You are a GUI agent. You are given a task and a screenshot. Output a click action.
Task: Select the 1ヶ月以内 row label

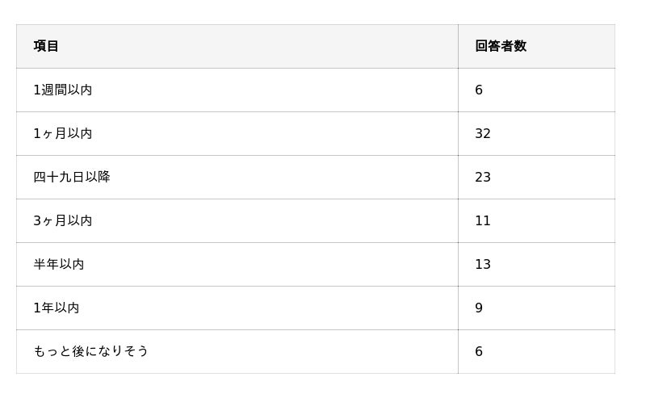click(63, 133)
